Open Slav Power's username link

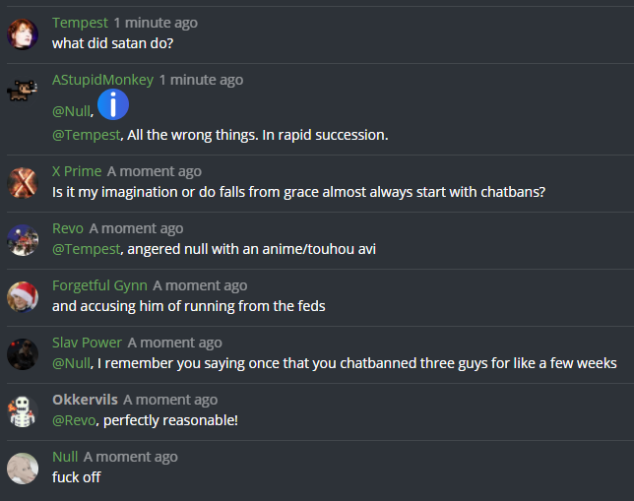(x=87, y=343)
